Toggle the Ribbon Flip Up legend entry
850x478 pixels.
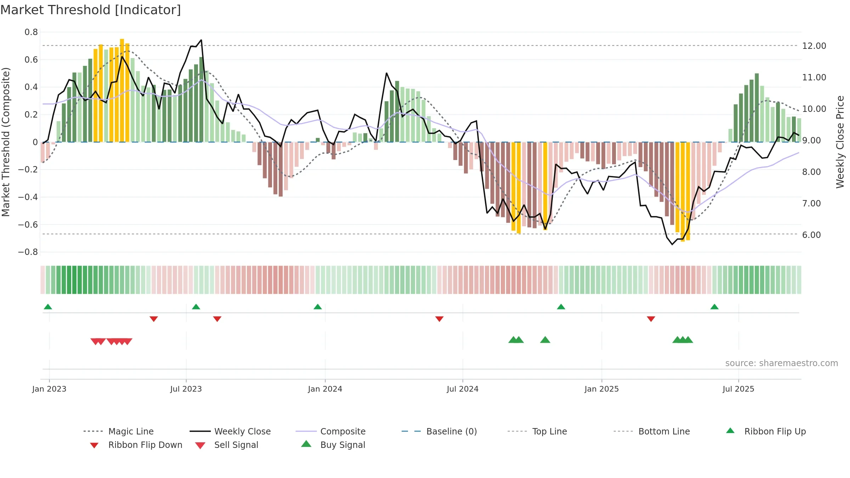click(766, 431)
